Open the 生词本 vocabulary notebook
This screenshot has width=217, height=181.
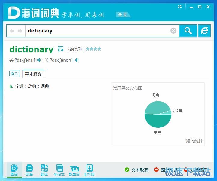(59, 170)
